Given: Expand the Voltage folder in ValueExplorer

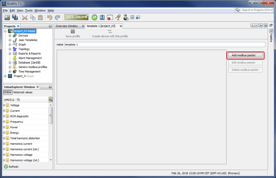Looking at the screenshot, I should click(4, 105).
